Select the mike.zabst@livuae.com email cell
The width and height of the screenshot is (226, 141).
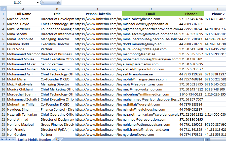pyautogui.click(x=150, y=19)
